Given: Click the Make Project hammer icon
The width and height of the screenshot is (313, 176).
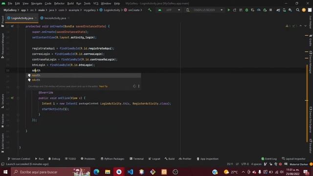Looking at the screenshot, I should point(150,10).
